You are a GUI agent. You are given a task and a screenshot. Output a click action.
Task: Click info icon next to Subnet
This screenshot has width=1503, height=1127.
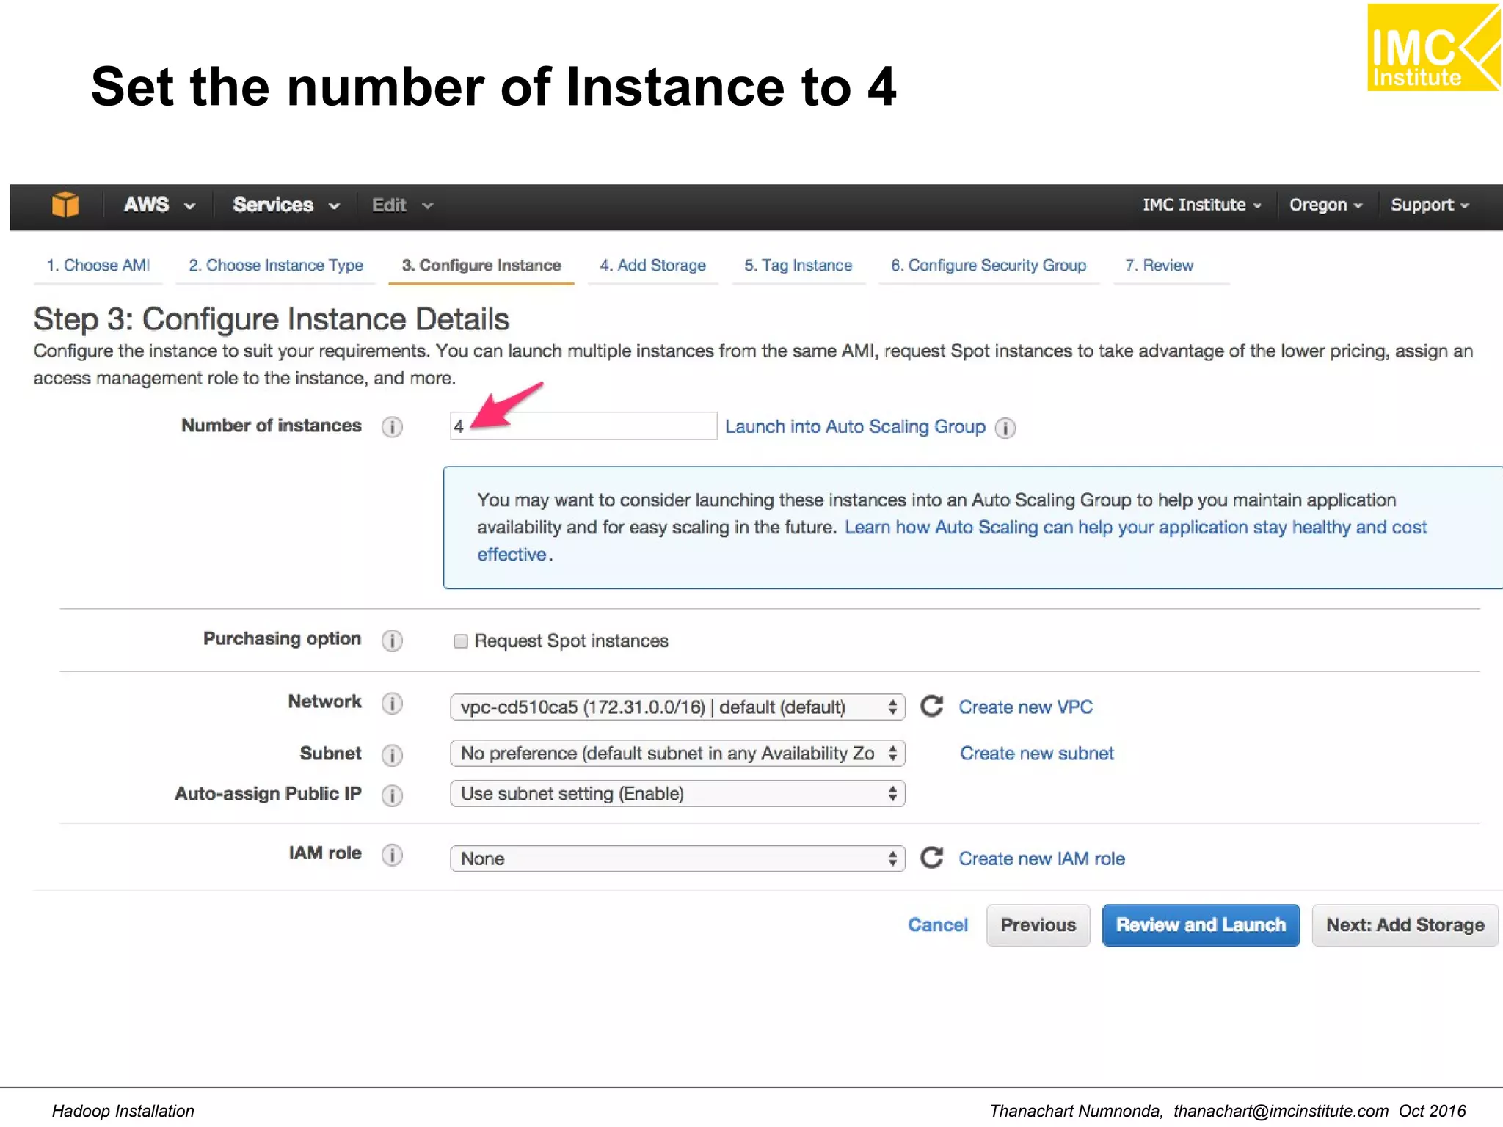click(x=392, y=755)
